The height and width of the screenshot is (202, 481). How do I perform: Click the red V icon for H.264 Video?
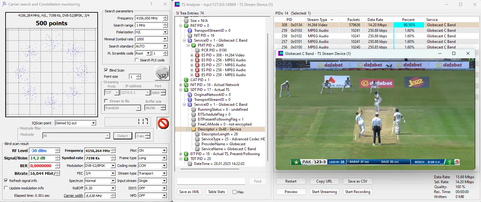[x=197, y=55]
